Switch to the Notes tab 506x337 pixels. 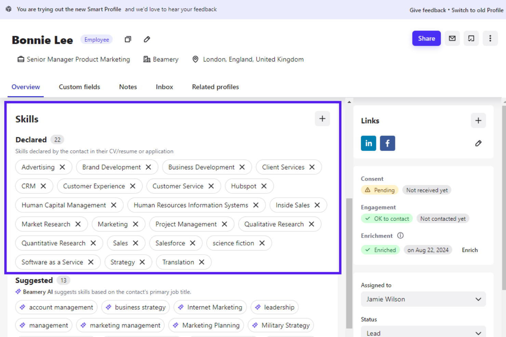click(128, 87)
